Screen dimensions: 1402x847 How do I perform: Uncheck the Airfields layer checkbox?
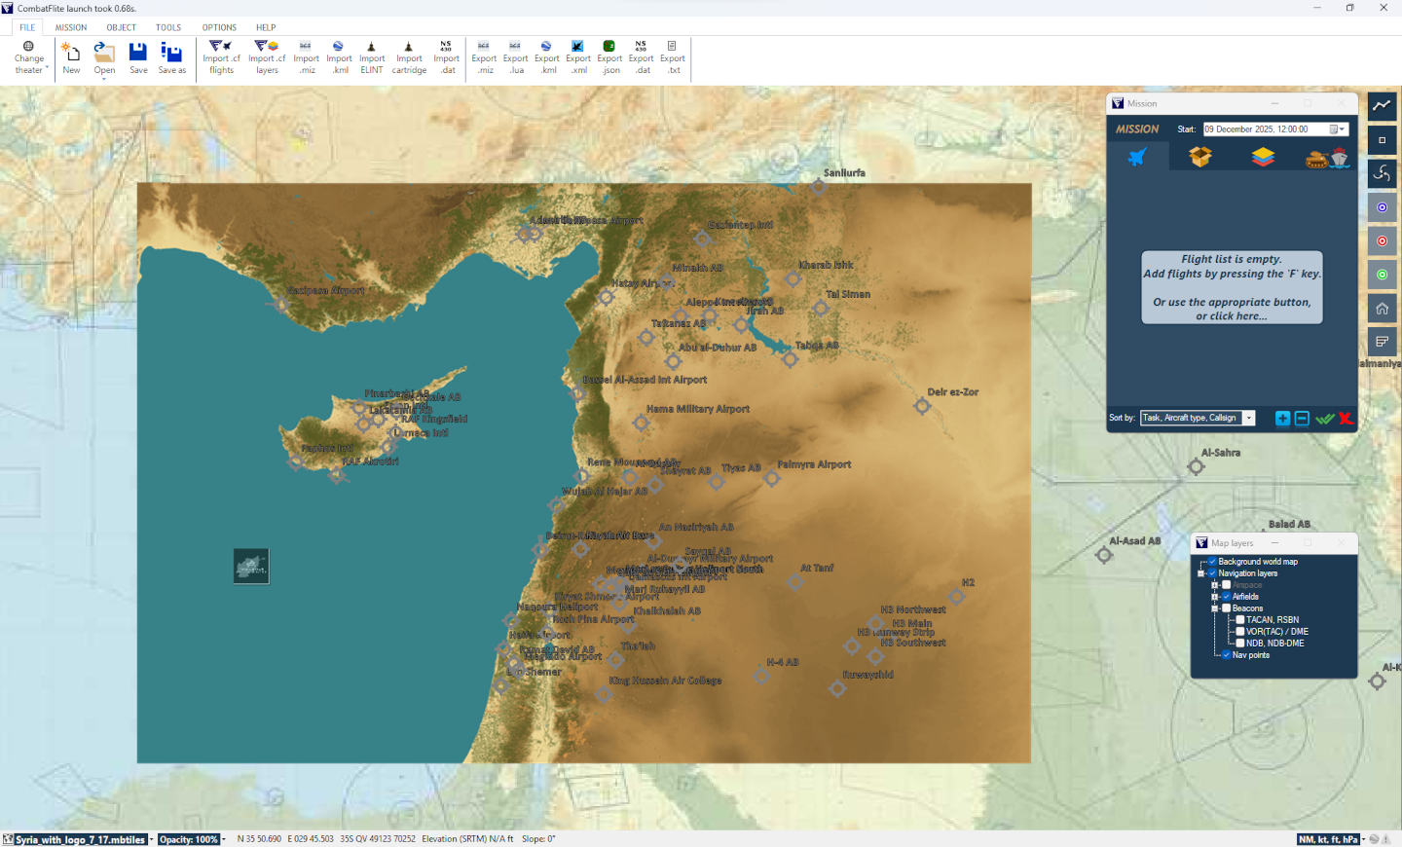(x=1227, y=597)
